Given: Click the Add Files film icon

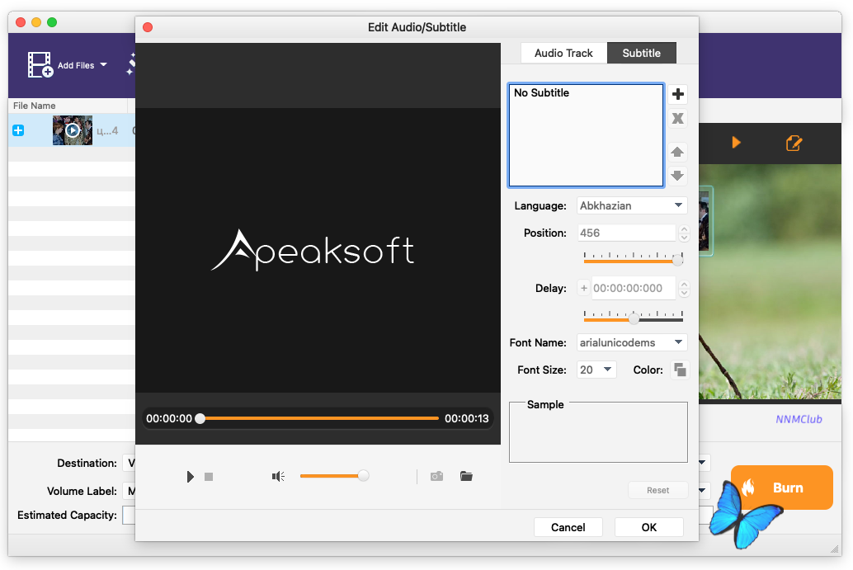Looking at the screenshot, I should [40, 65].
